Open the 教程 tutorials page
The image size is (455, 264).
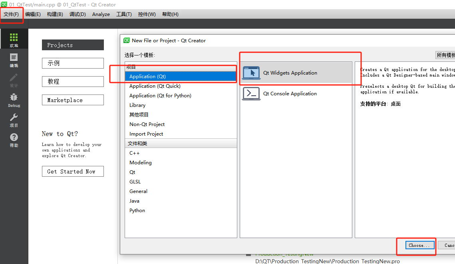tap(73, 81)
